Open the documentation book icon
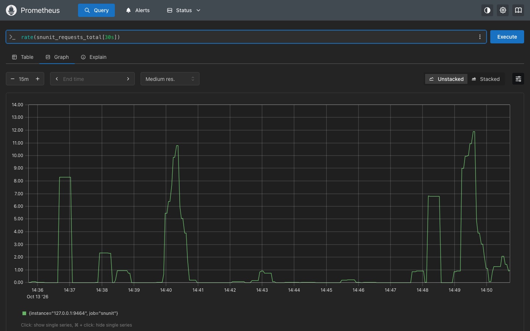Image resolution: width=530 pixels, height=331 pixels. (x=518, y=10)
